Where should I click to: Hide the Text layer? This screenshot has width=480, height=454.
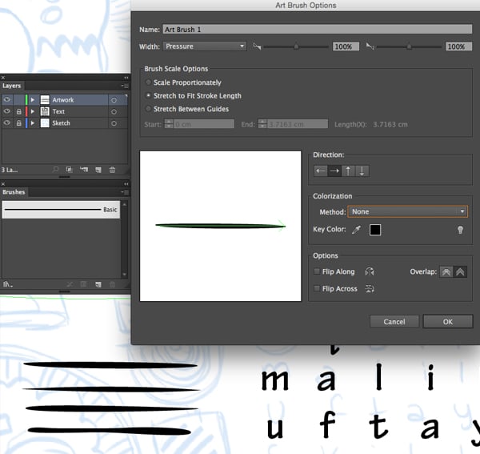(6, 111)
